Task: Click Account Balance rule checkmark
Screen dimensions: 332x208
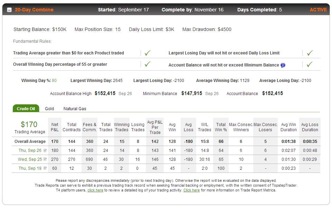Action: [310, 64]
